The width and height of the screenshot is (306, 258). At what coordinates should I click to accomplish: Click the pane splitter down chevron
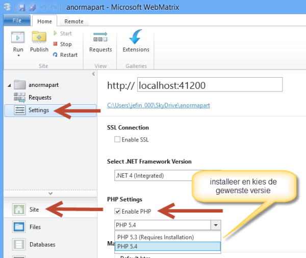pyautogui.click(x=50, y=194)
